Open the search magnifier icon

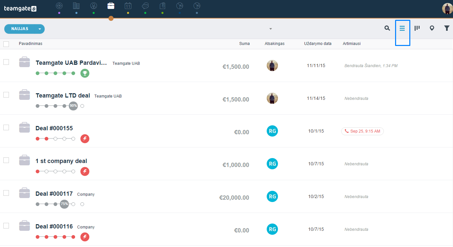[x=387, y=28]
